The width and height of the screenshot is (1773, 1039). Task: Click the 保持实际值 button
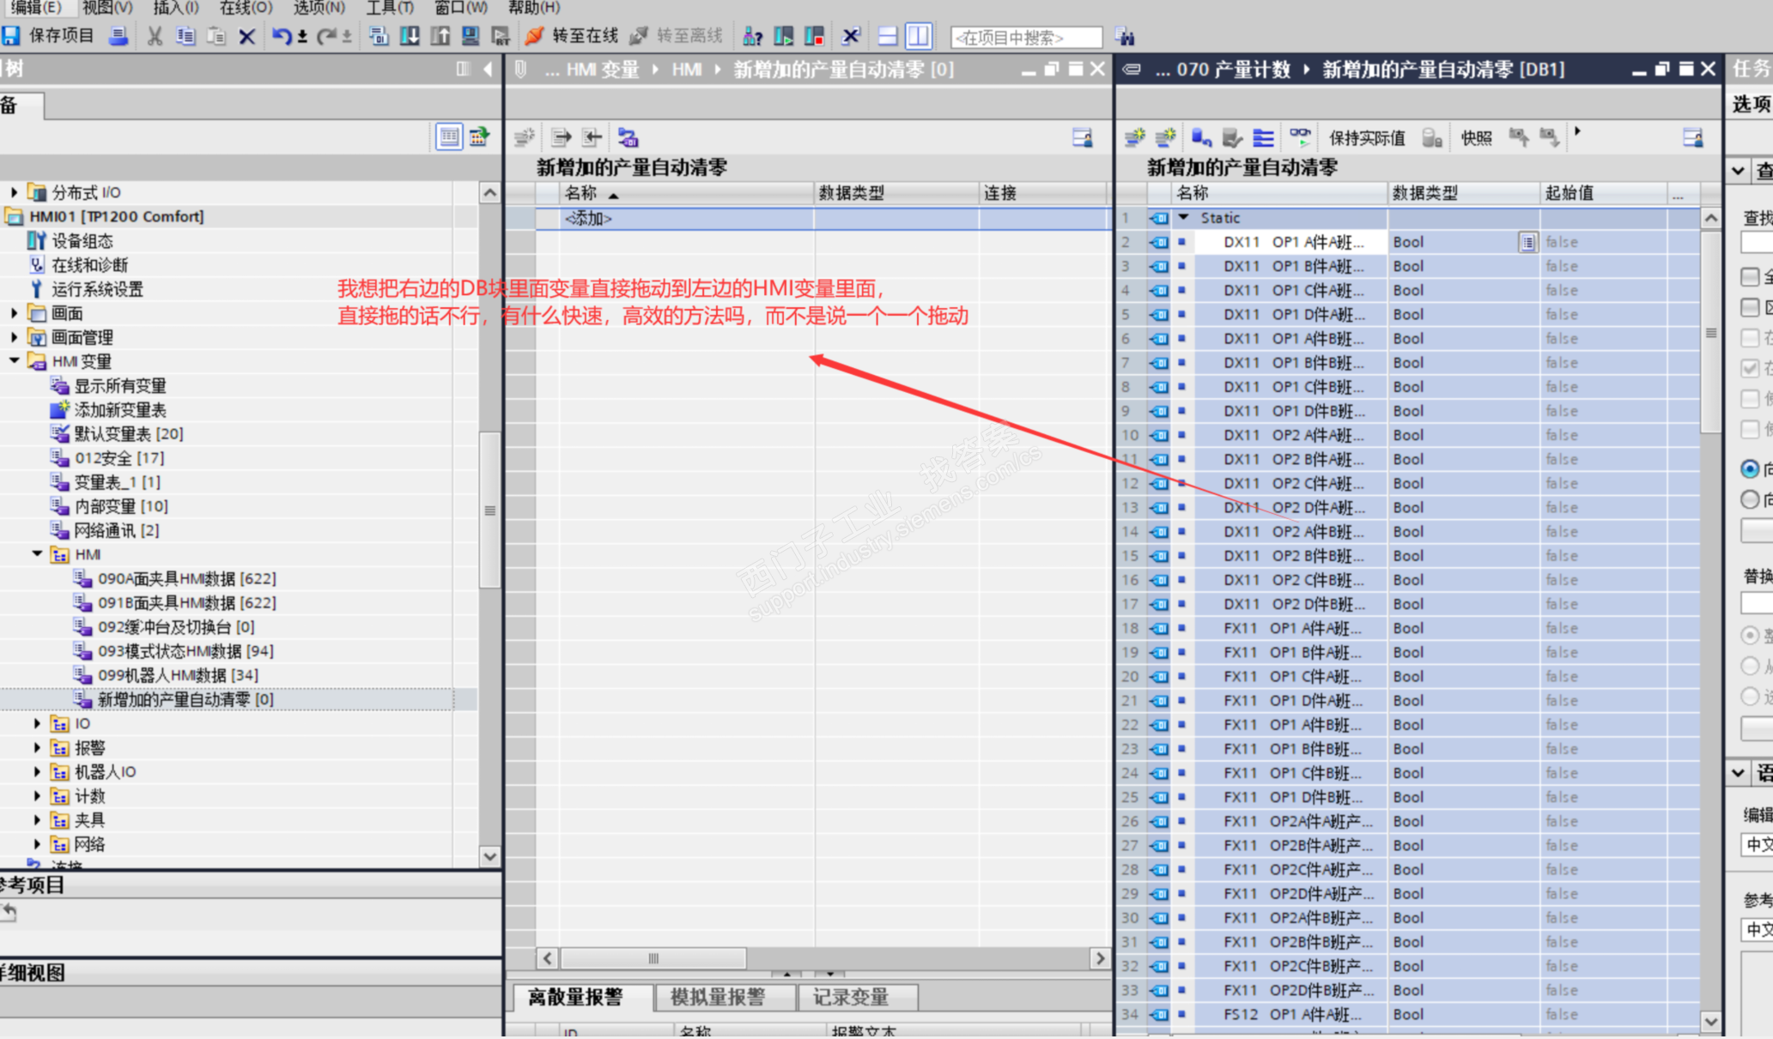coord(1367,138)
